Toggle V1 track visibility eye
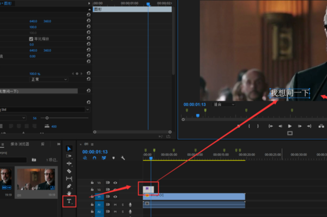This screenshot has width=327, height=217. (115, 197)
